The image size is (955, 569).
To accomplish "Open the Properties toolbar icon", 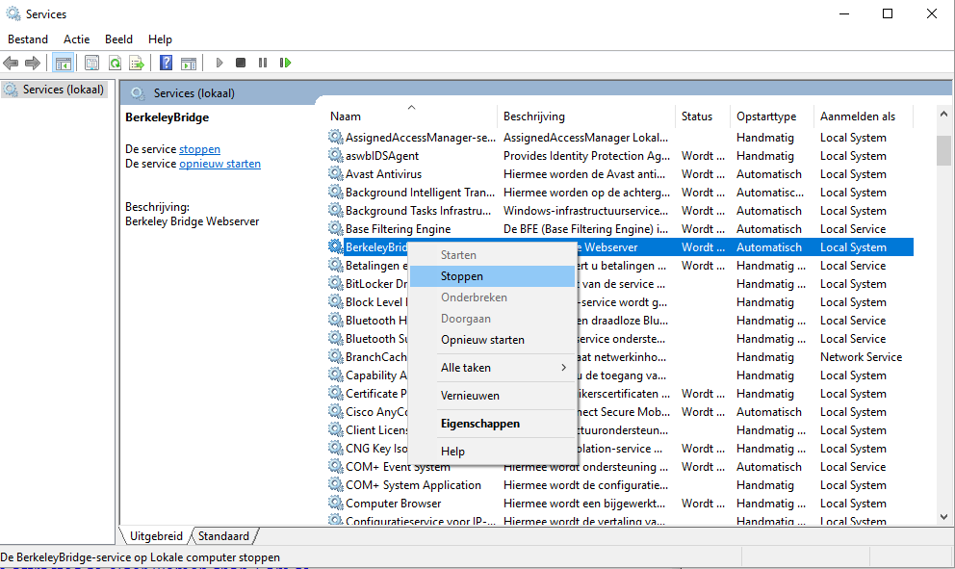I will pos(92,63).
